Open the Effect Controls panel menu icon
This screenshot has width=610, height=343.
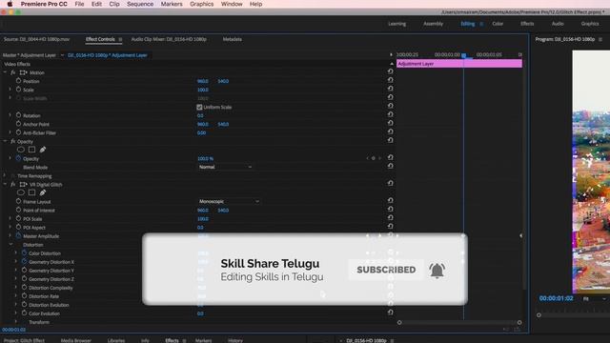pos(120,39)
